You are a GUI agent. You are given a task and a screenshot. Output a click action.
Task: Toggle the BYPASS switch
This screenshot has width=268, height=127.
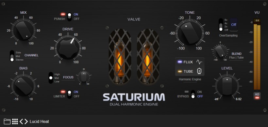coord(193,94)
